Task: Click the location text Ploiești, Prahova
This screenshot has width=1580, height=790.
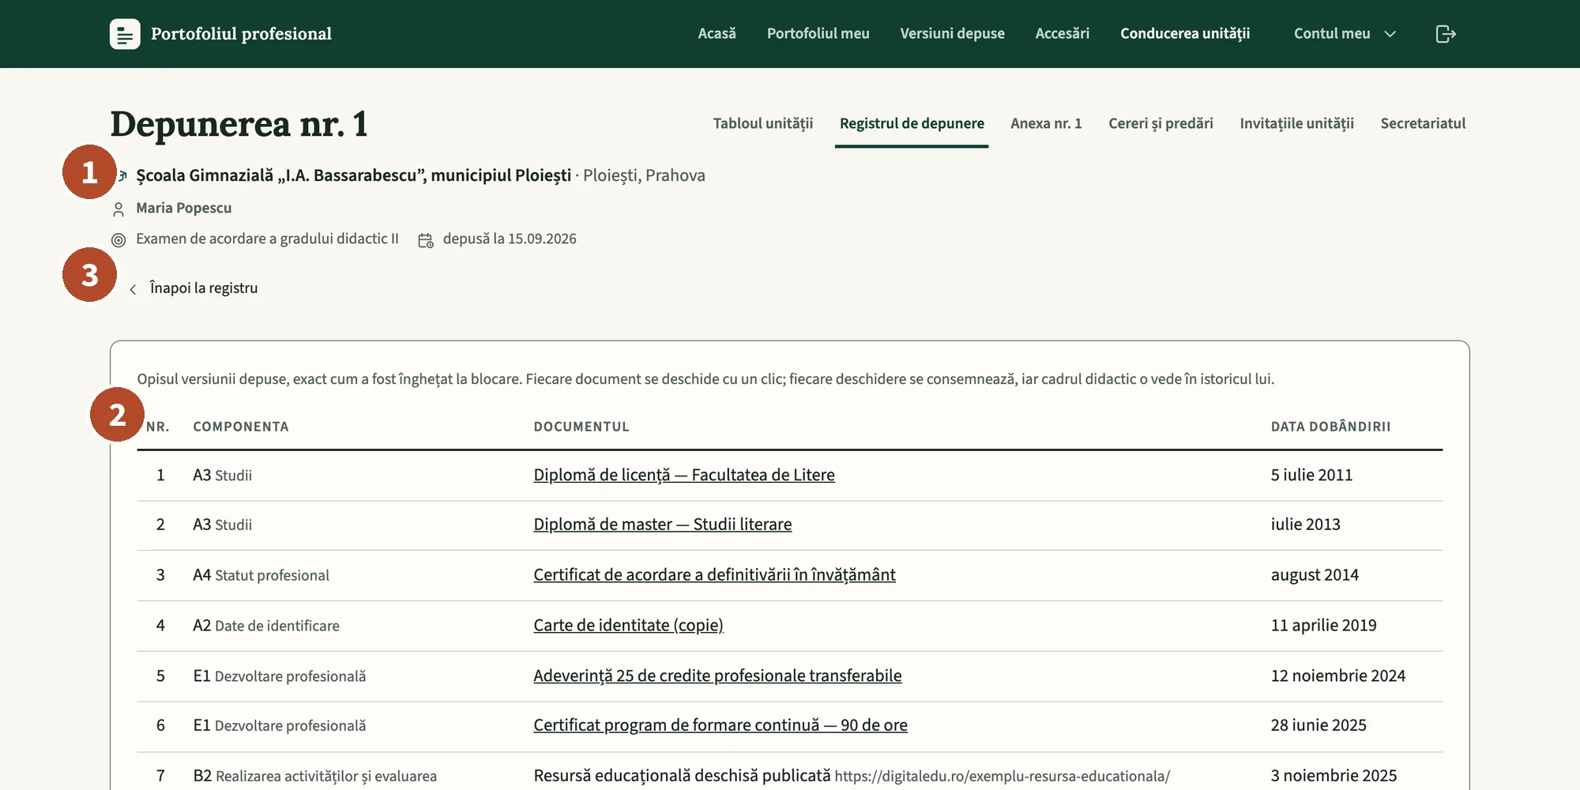Action: 644,175
